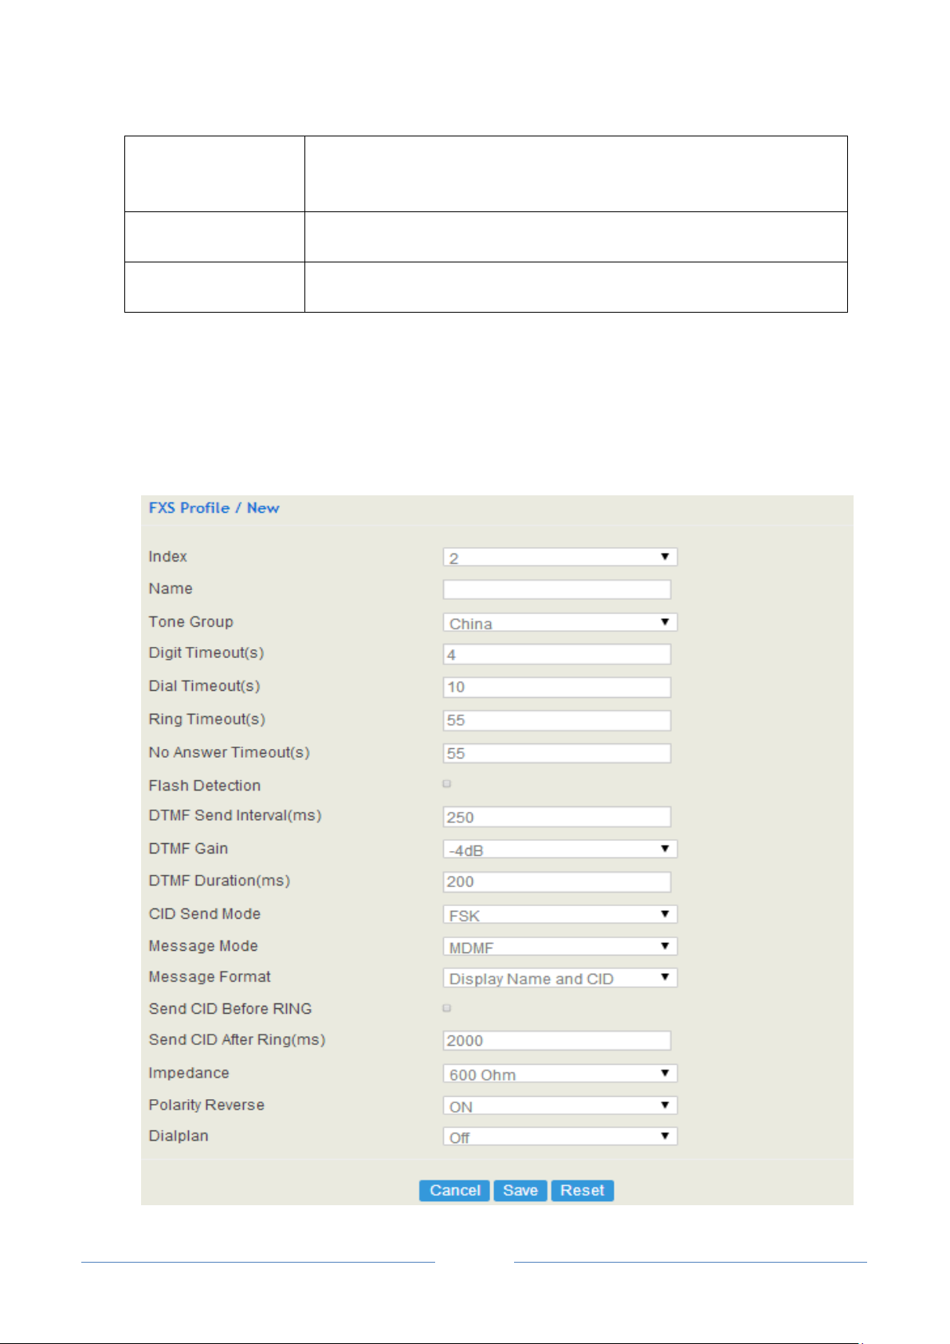Click the Send CID After Ring field
Image resolution: width=950 pixels, height=1344 pixels.
pyautogui.click(x=557, y=1040)
